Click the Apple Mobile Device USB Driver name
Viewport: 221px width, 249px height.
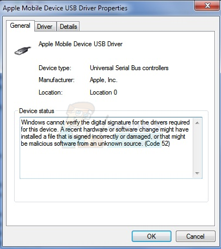point(81,44)
